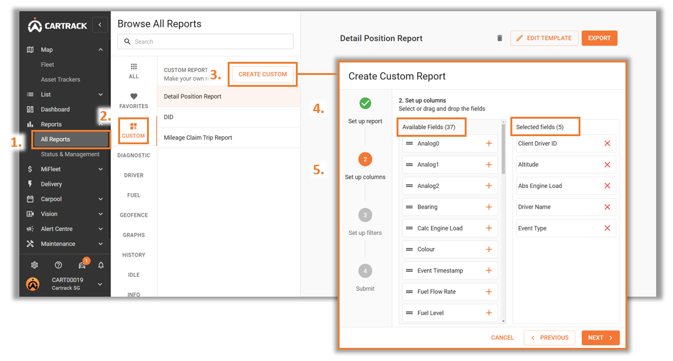Remove Abs Engine Load selected field
Screen dimensions: 673x361
pos(607,185)
